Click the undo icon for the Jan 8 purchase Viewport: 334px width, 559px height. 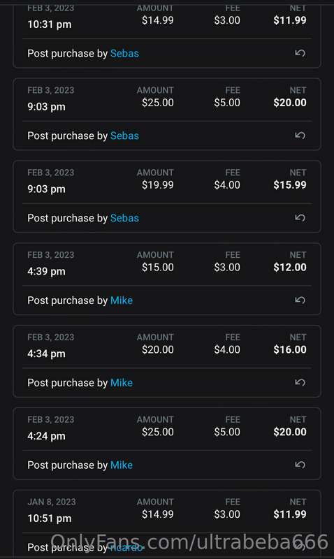pos(300,547)
